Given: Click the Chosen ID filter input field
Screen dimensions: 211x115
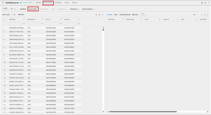Looking at the screenshot, I should point(70,24).
